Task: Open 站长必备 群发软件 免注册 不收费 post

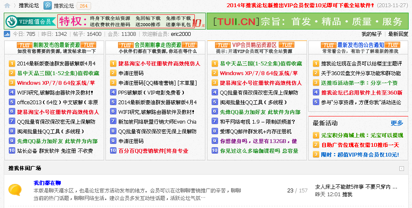Action: [55, 151]
